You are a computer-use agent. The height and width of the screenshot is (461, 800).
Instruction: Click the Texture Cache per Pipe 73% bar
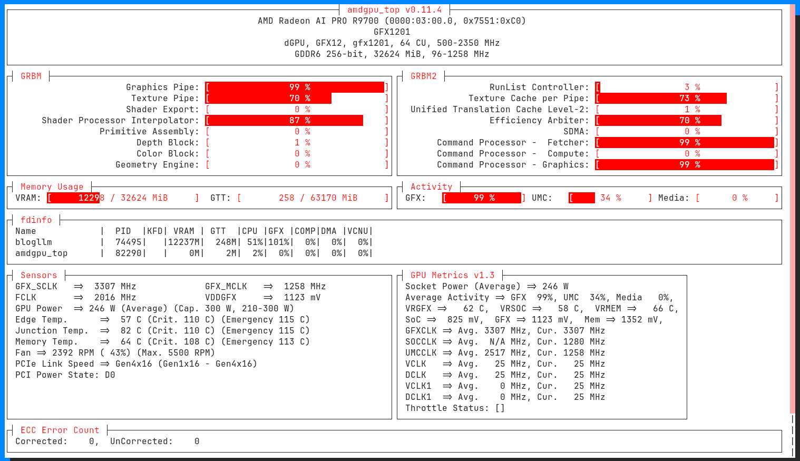click(687, 98)
